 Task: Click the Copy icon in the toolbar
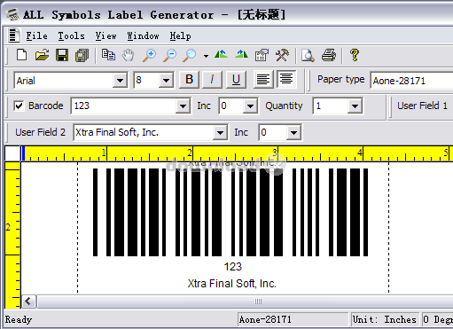click(x=108, y=55)
